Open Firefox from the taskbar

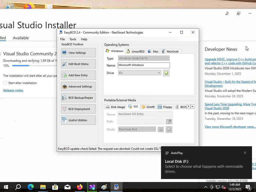click(x=80, y=187)
